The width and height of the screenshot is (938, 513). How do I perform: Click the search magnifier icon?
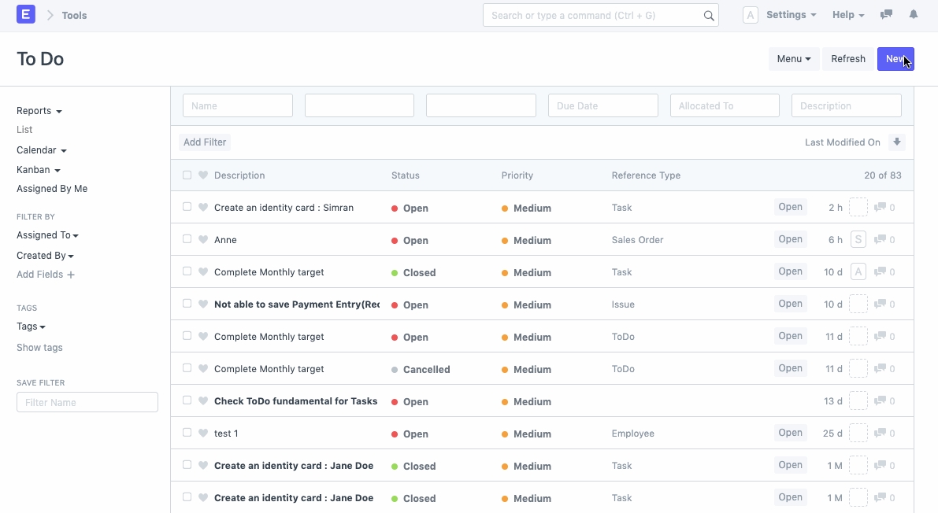click(x=708, y=16)
